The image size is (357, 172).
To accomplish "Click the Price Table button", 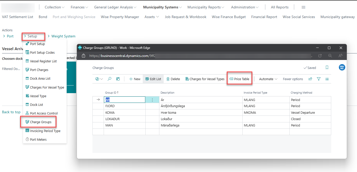I will 239,79.
